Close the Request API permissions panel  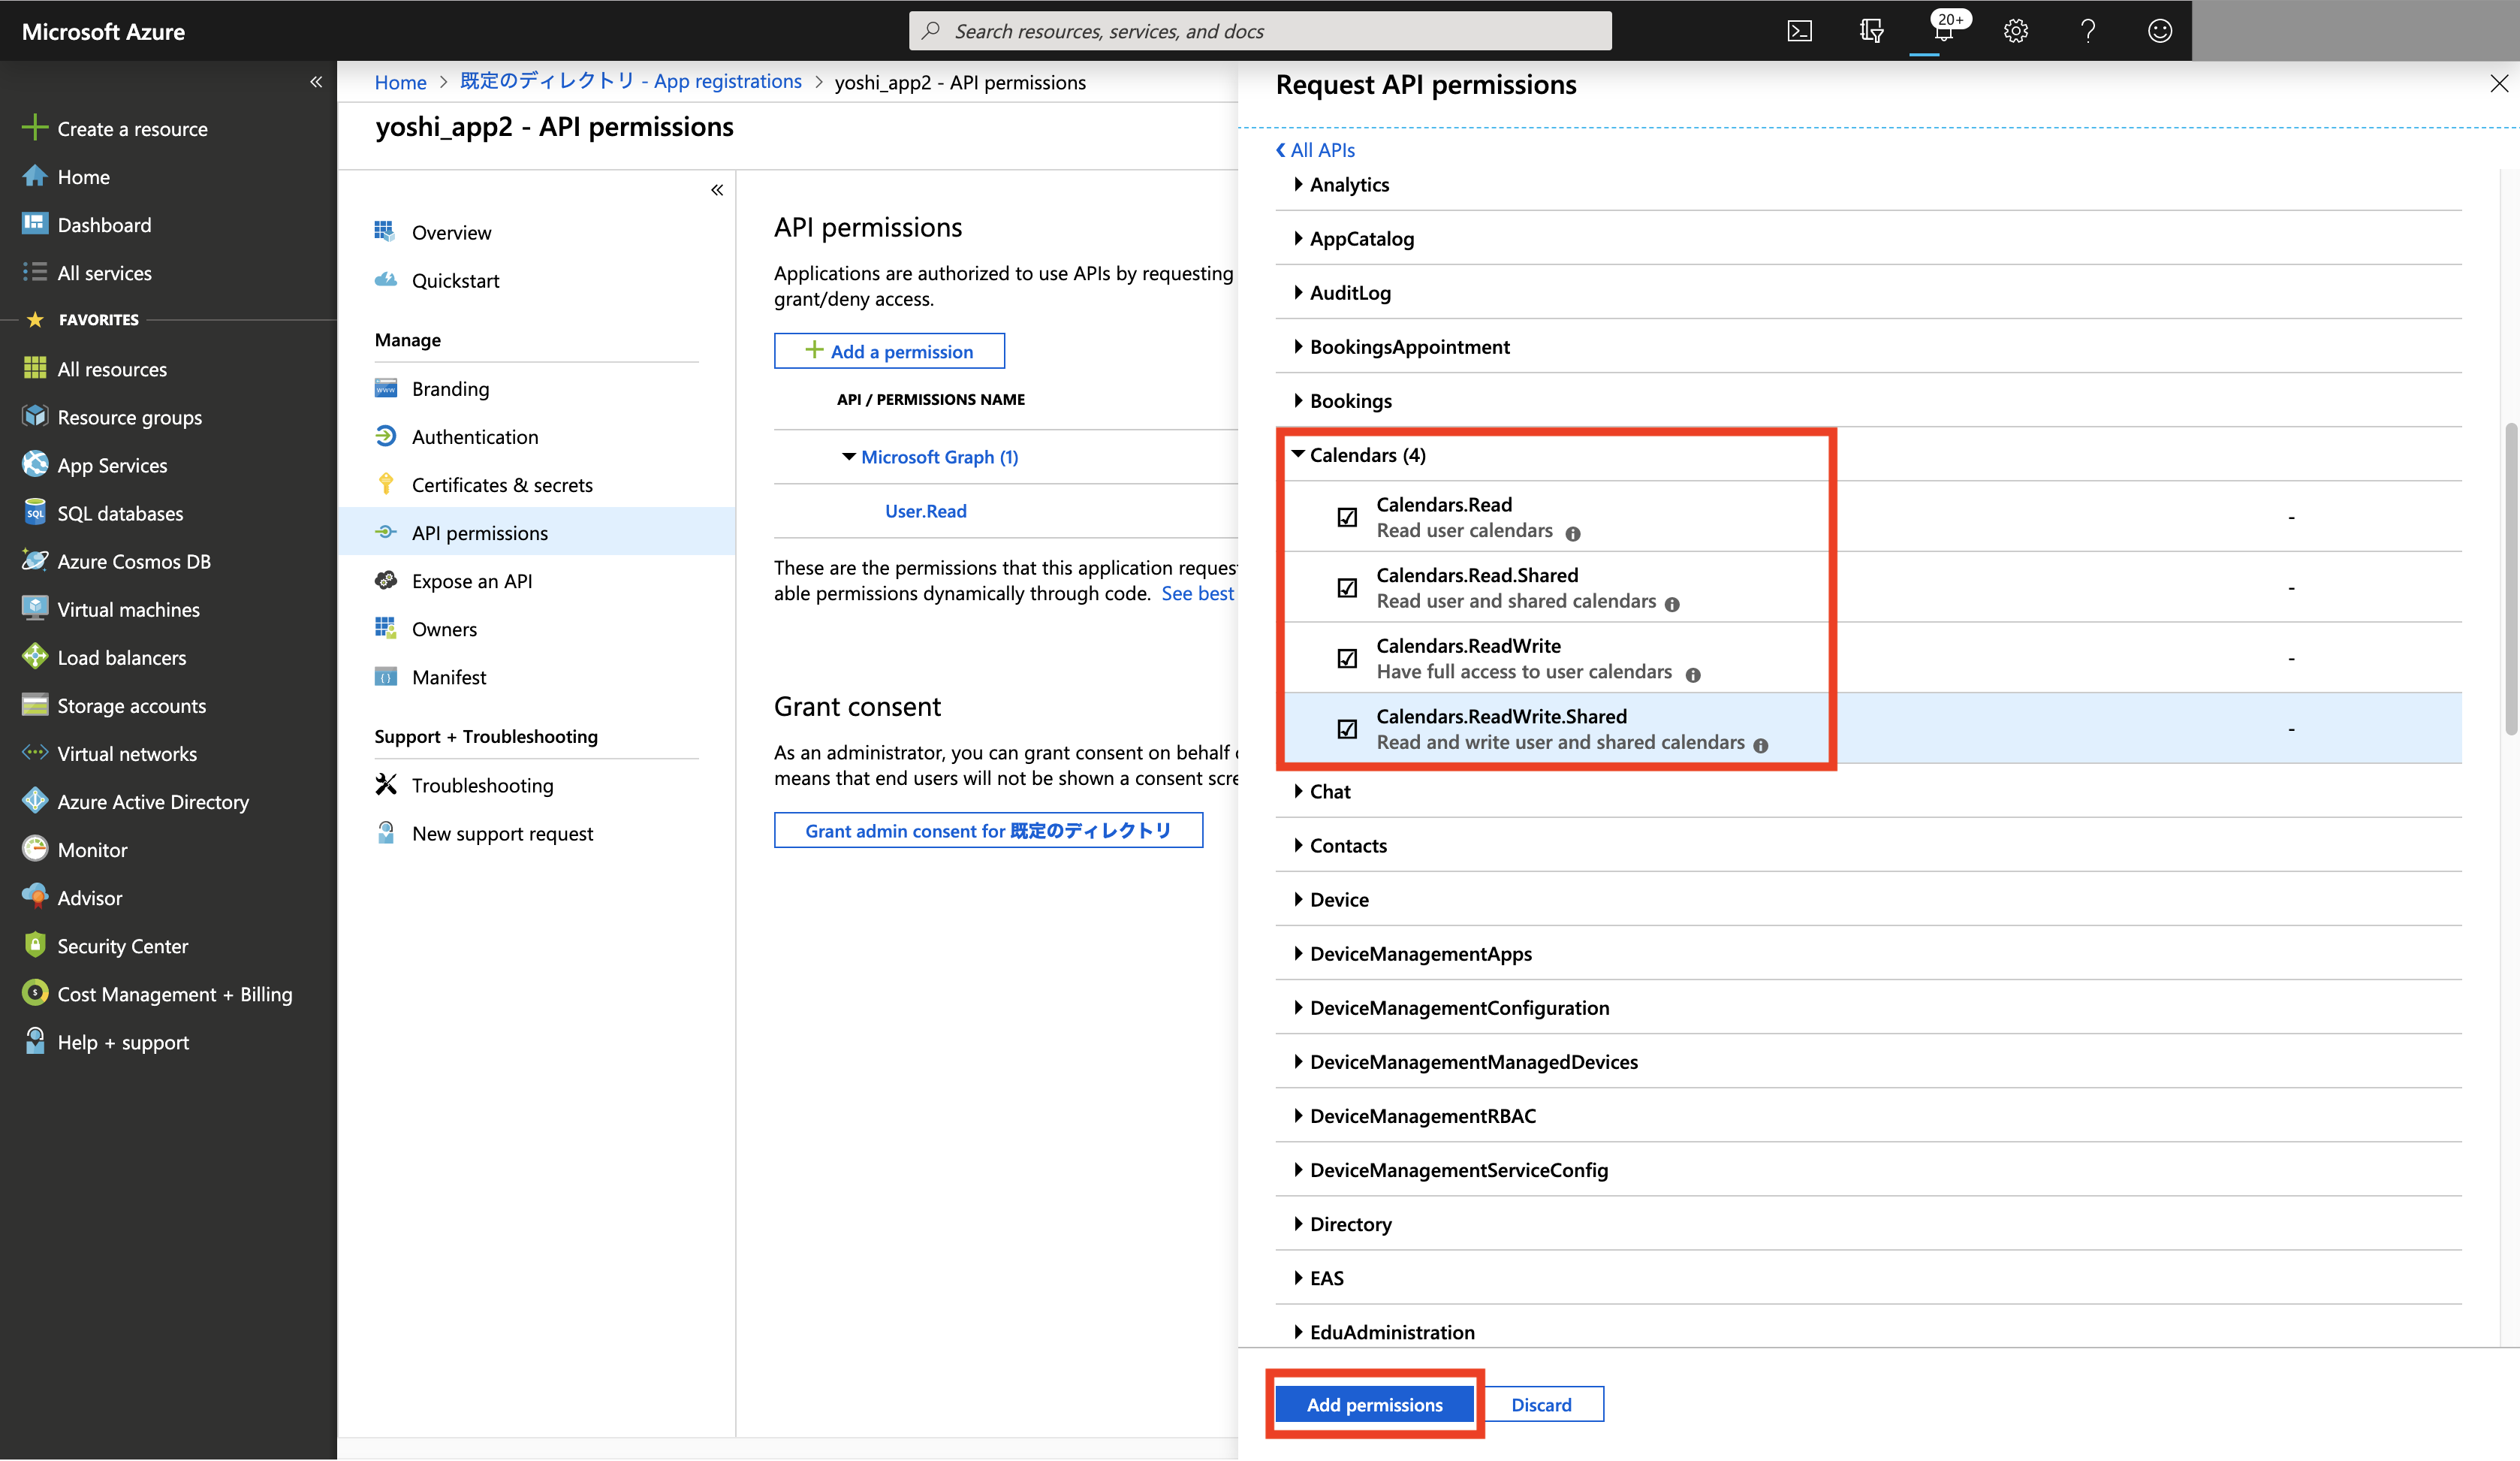(2498, 84)
